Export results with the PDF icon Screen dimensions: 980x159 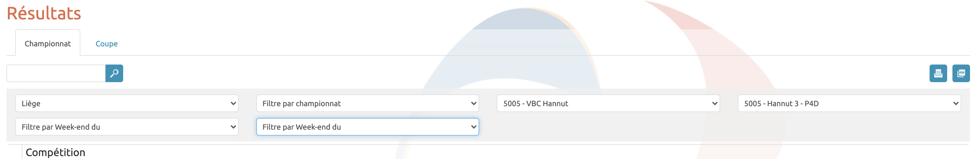pos(961,73)
